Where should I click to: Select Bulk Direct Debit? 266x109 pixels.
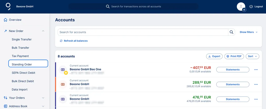23,81
